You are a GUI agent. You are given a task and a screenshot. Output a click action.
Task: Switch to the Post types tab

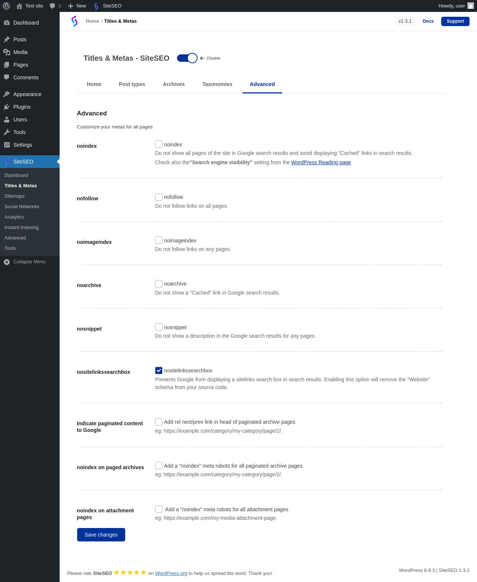point(132,84)
